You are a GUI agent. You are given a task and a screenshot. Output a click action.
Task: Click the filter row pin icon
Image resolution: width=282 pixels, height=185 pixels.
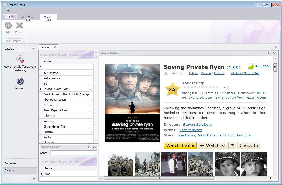41,67
